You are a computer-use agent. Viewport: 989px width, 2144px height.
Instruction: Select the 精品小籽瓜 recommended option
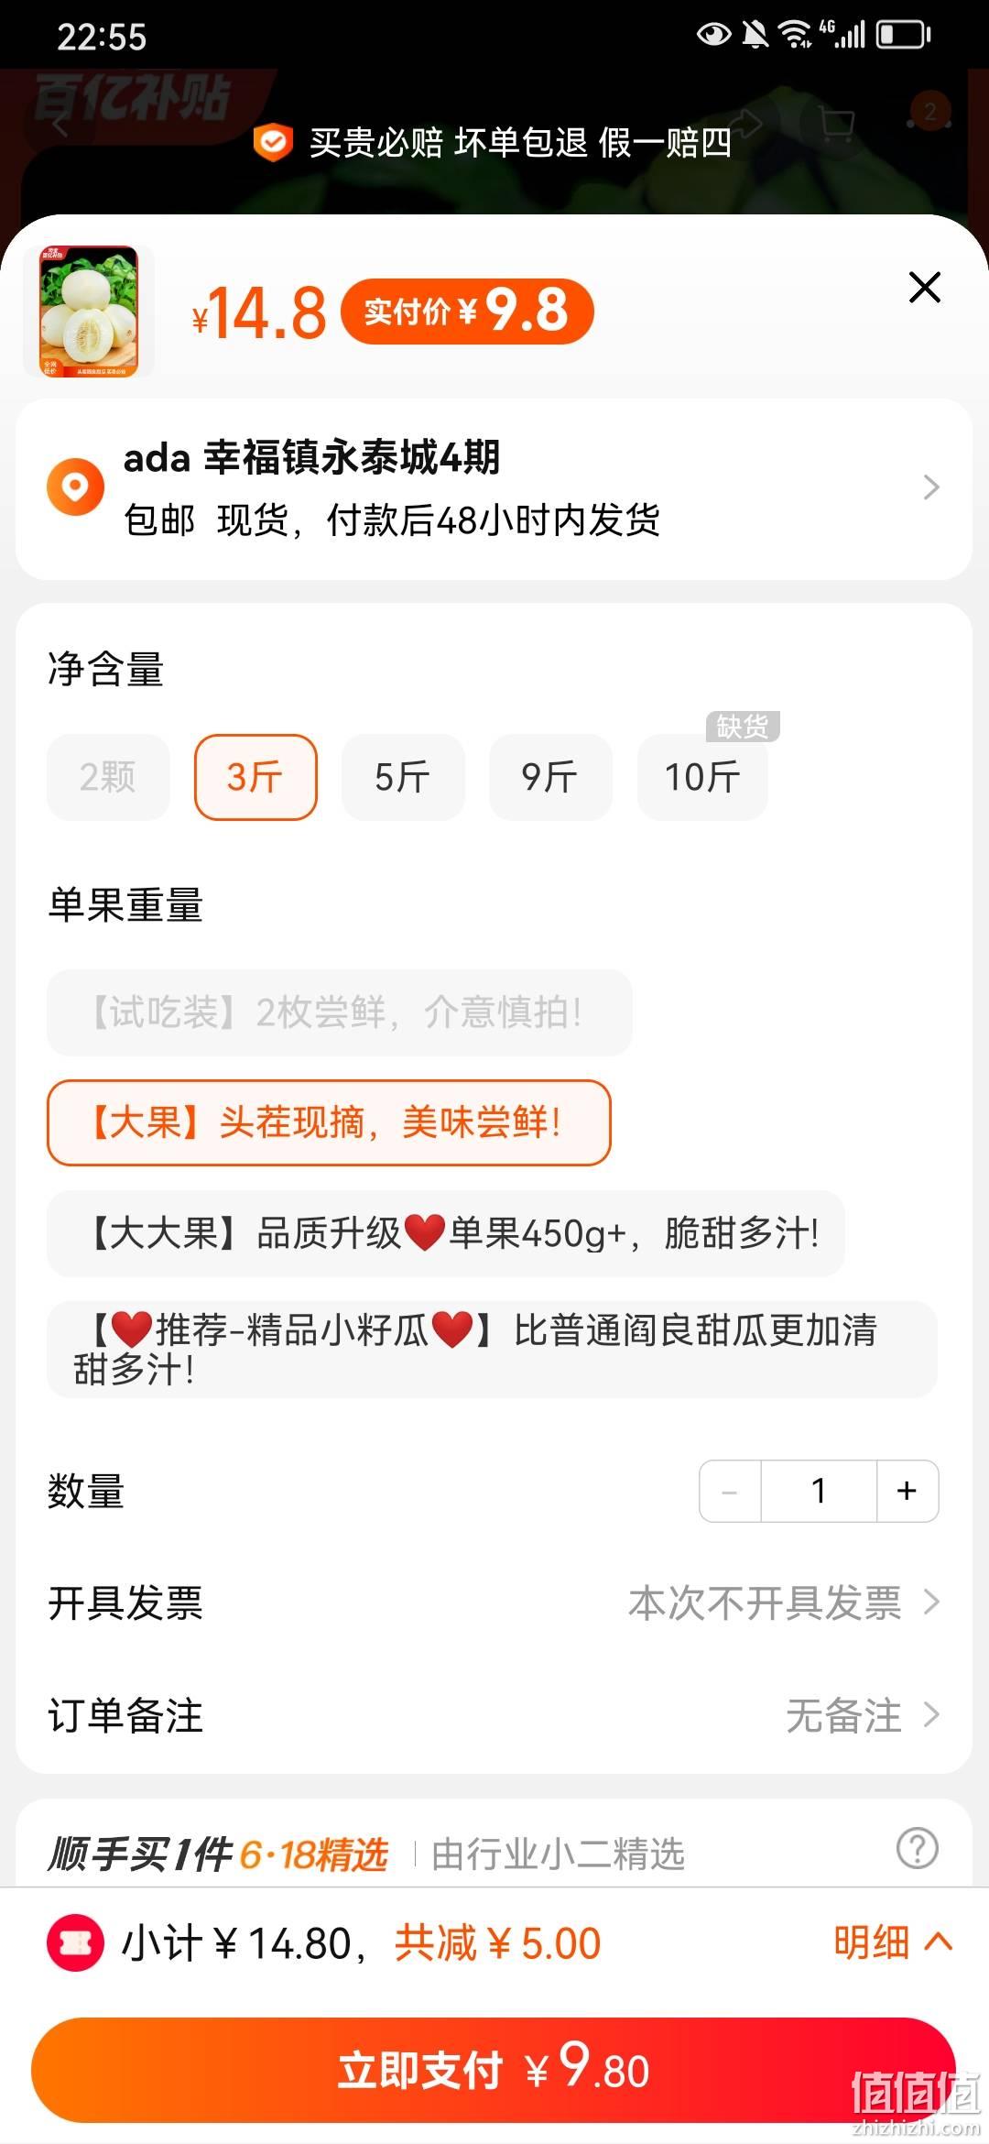(x=493, y=1350)
